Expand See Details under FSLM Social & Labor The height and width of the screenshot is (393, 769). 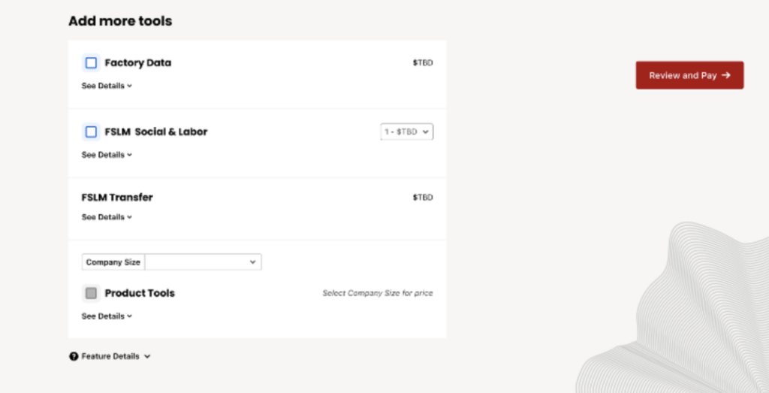(107, 155)
